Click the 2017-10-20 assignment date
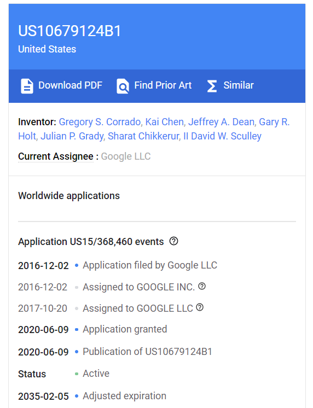Image resolution: width=313 pixels, height=408 pixels. [43, 308]
